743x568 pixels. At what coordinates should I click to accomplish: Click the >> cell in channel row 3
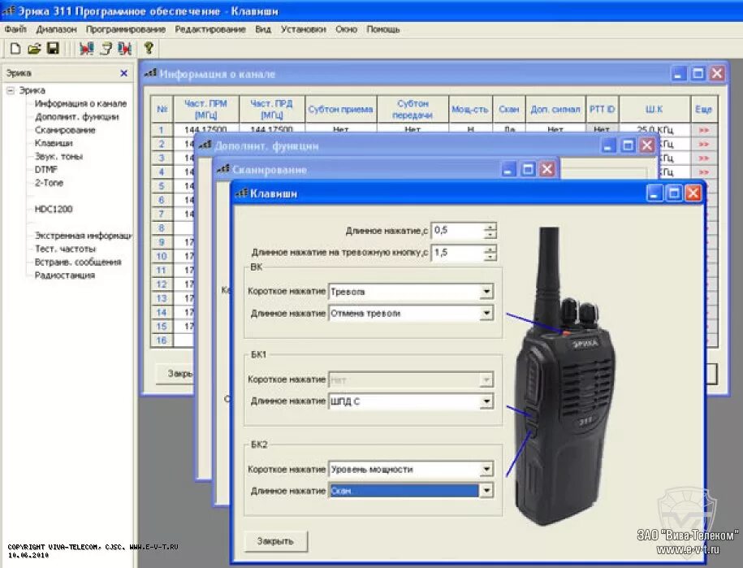(704, 158)
